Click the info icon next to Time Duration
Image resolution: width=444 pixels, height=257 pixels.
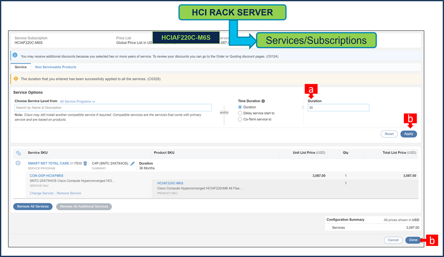(263, 101)
